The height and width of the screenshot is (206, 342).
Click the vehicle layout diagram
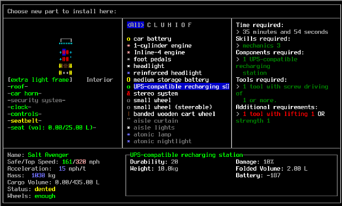tap(66, 57)
